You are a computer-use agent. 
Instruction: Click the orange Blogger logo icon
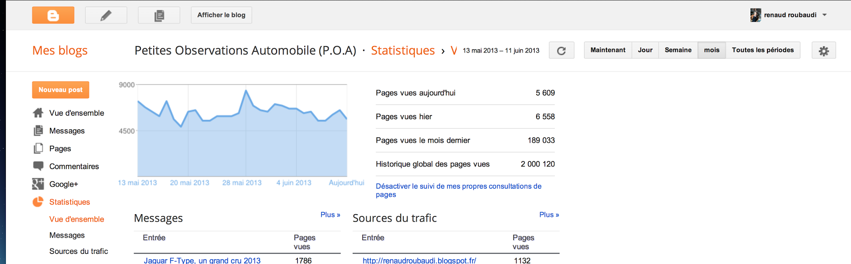coord(53,15)
